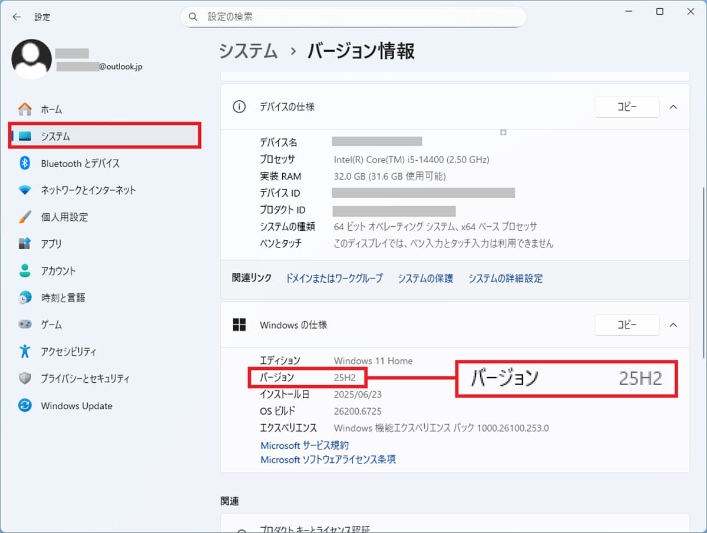Click the 設定の検索 search field
Viewport: 707px width, 533px height.
[x=353, y=17]
